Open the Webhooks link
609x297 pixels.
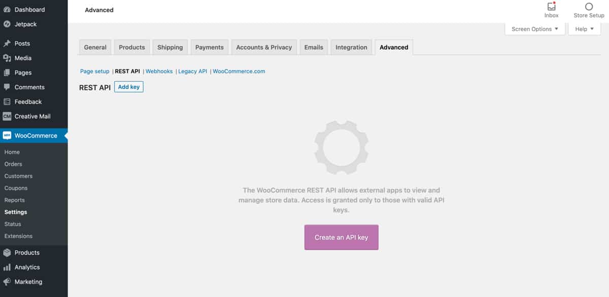pos(159,71)
